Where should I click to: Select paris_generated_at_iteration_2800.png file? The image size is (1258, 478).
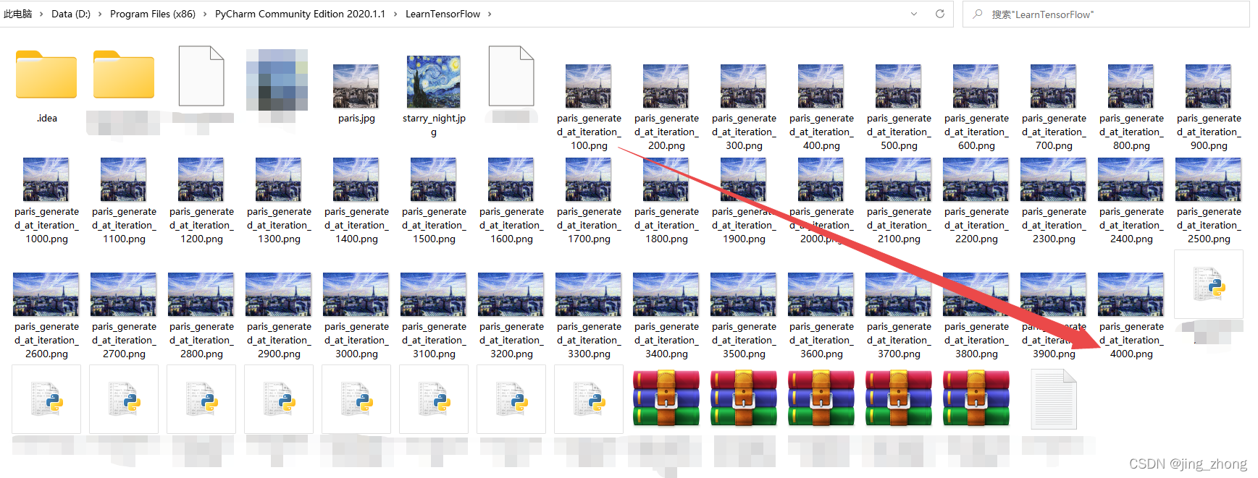pos(201,316)
